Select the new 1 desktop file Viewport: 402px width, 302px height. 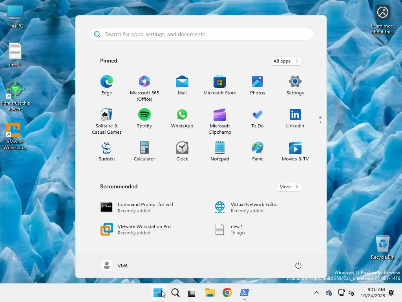click(x=15, y=55)
